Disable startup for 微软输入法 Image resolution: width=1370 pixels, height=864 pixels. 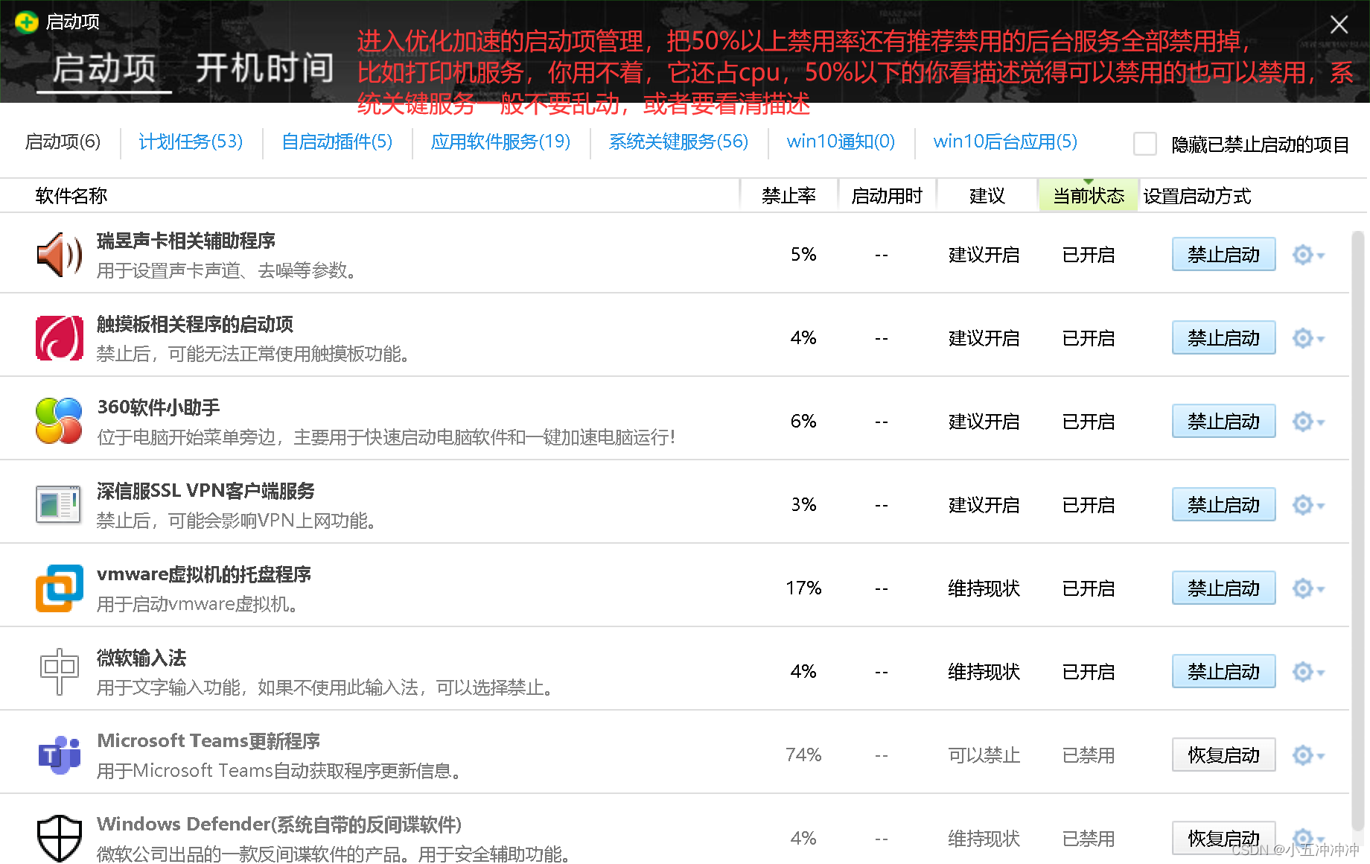(x=1223, y=672)
